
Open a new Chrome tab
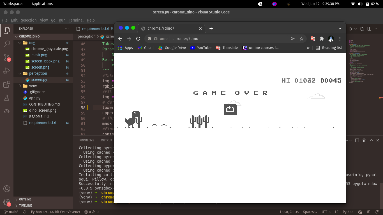(211, 29)
